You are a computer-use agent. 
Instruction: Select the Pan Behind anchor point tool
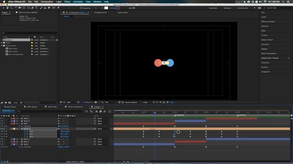(24, 8)
